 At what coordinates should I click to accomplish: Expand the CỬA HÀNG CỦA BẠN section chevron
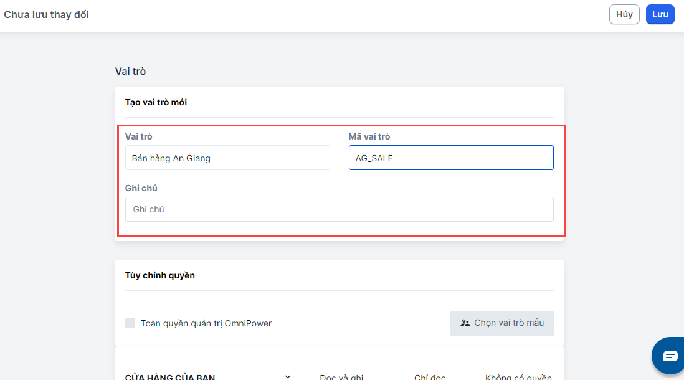(288, 376)
